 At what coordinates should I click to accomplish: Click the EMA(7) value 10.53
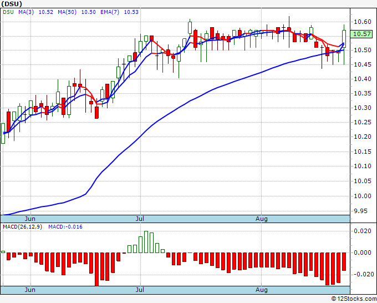(131, 12)
